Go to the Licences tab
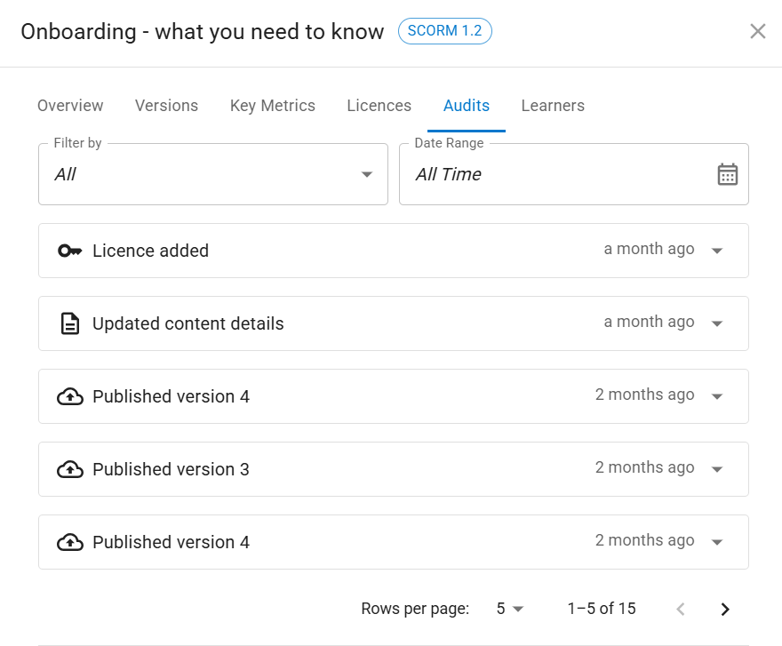 coord(379,106)
